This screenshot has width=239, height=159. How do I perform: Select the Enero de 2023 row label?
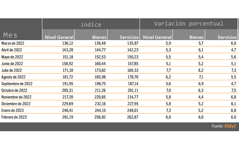pyautogui.click(x=12, y=110)
